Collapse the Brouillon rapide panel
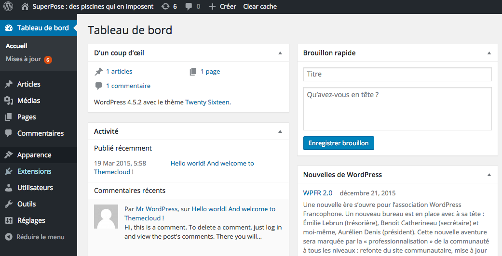The width and height of the screenshot is (502, 256). (x=489, y=53)
